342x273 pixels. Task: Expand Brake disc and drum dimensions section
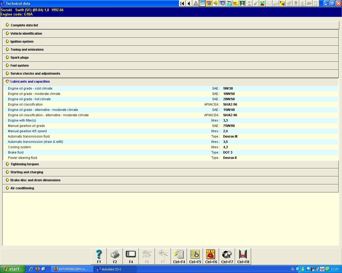pyautogui.click(x=171, y=180)
